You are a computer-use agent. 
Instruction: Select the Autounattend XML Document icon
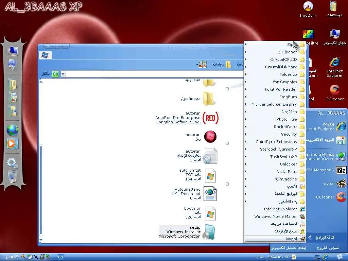coord(210,194)
